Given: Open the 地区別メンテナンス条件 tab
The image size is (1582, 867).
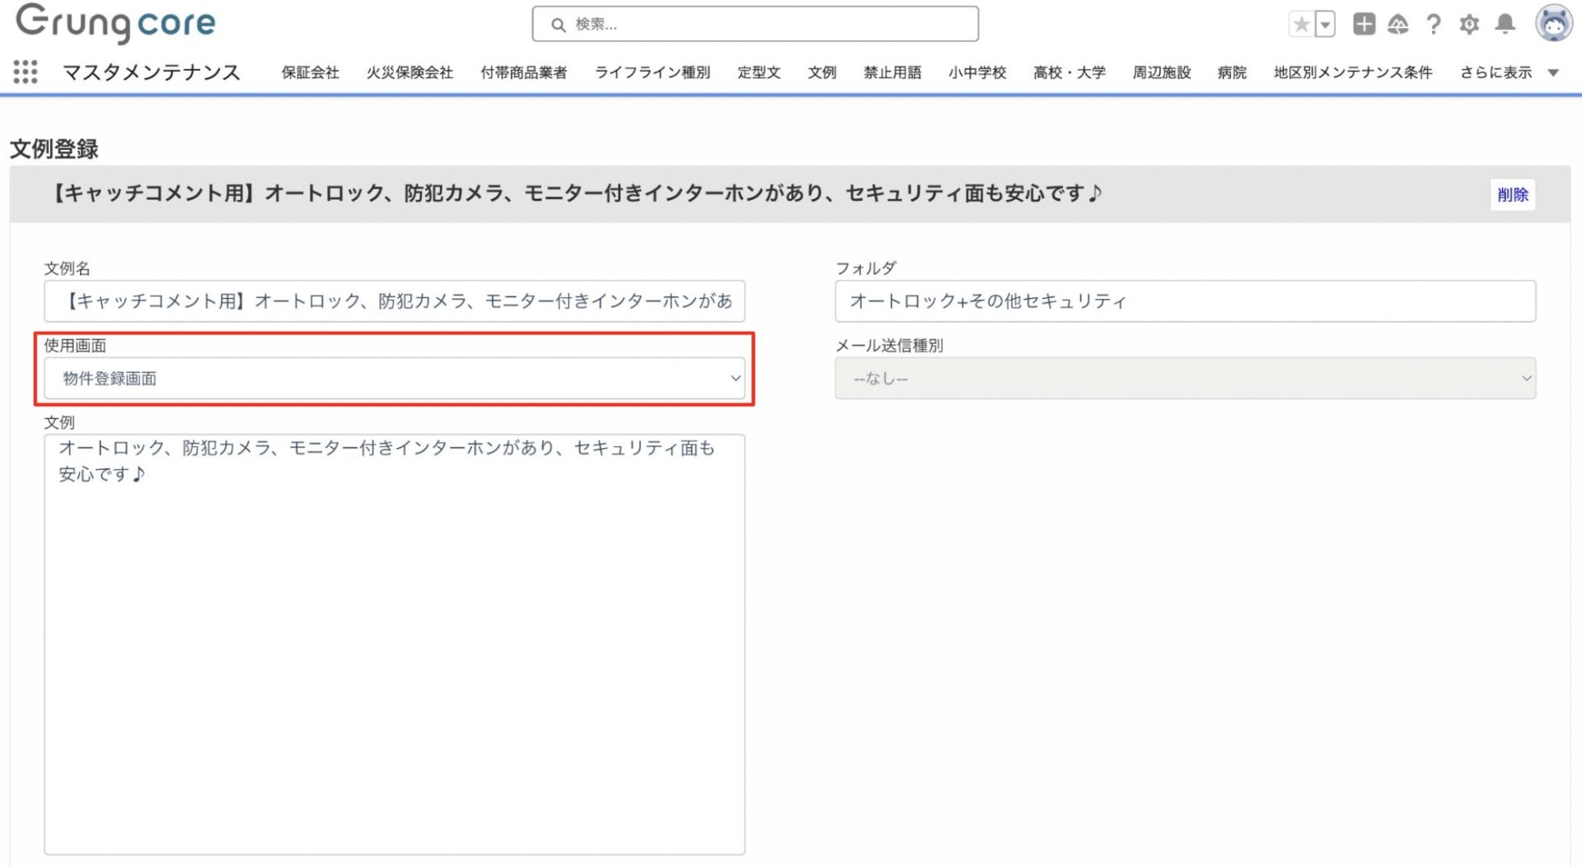Looking at the screenshot, I should [1352, 72].
